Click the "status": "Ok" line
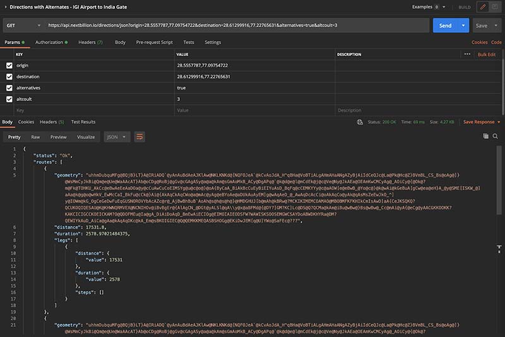505x337 pixels. coord(53,155)
